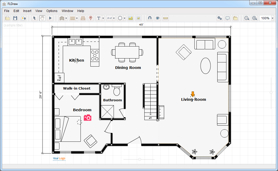Select the shower stall in the Bathroom
This screenshot has height=171, width=278.
point(107,112)
